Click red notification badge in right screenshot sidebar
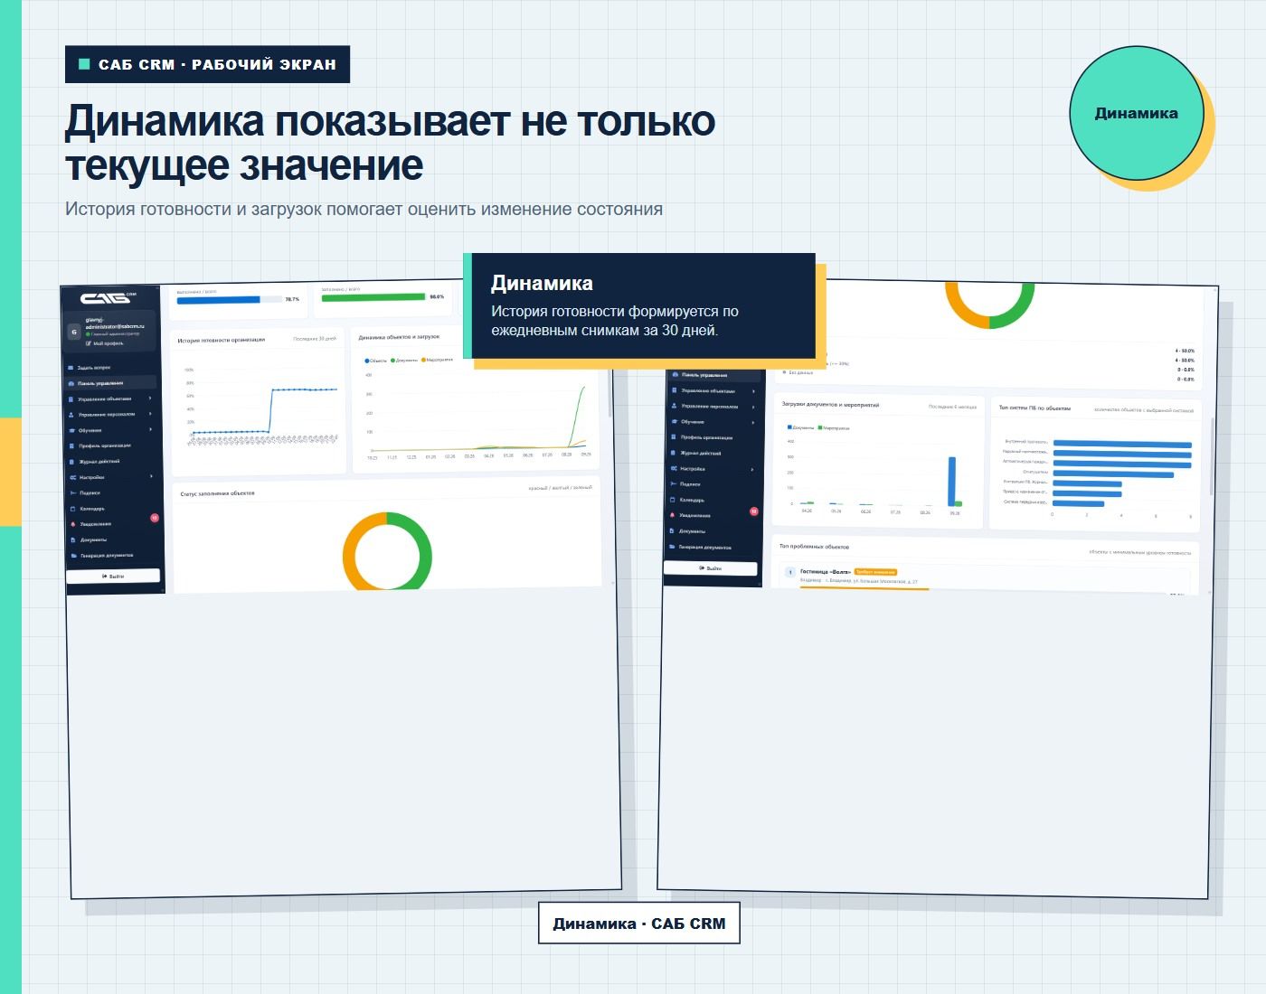The image size is (1266, 994). tap(754, 511)
